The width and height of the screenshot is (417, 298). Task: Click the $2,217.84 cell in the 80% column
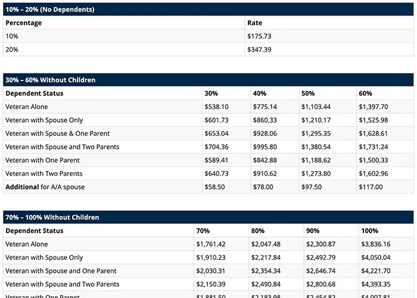[266, 257]
